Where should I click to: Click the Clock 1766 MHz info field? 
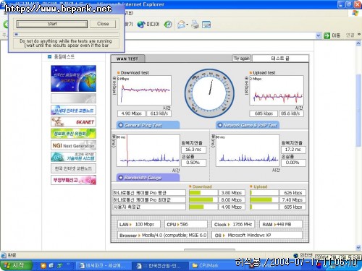tap(233, 224)
